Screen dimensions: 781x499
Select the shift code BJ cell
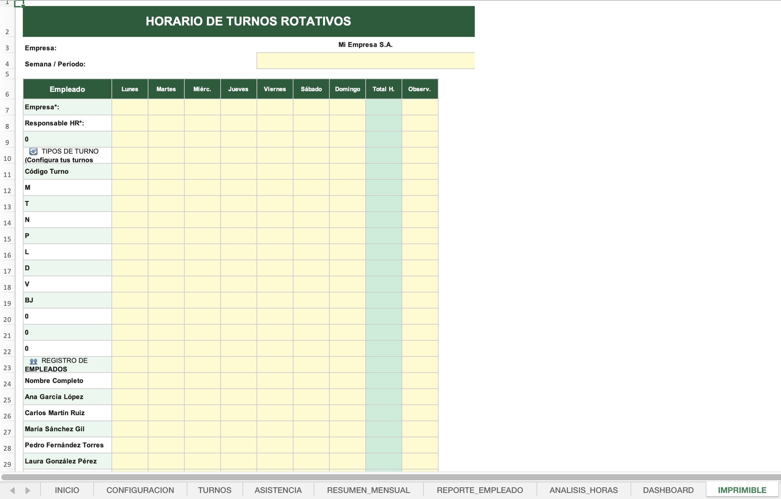tap(67, 300)
